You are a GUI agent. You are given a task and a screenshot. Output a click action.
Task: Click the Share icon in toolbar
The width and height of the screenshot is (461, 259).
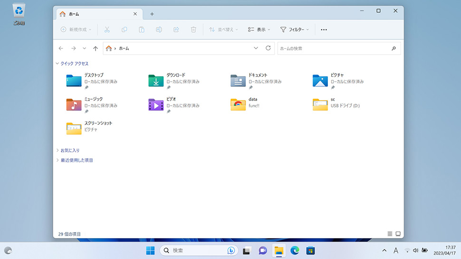point(176,29)
